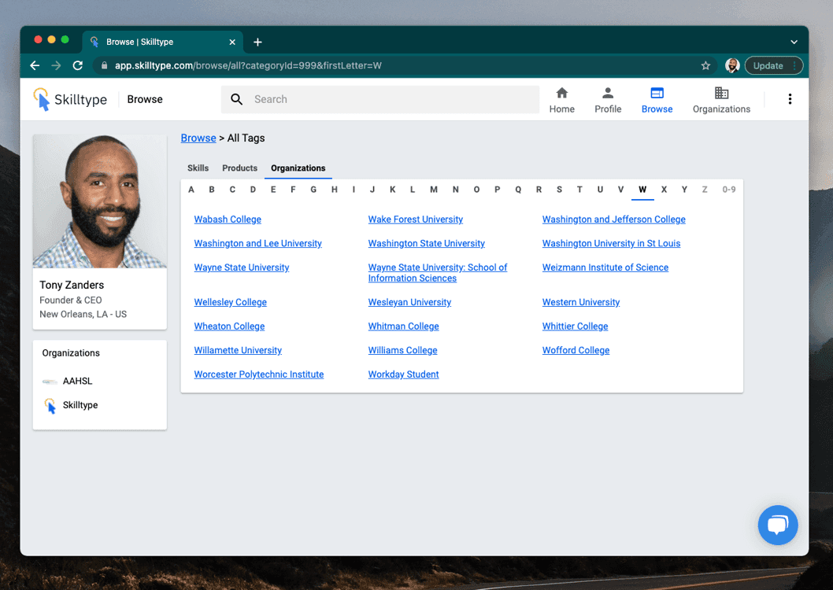Viewport: 833px width, 590px height.
Task: Open Wesleyan University link
Action: click(409, 302)
